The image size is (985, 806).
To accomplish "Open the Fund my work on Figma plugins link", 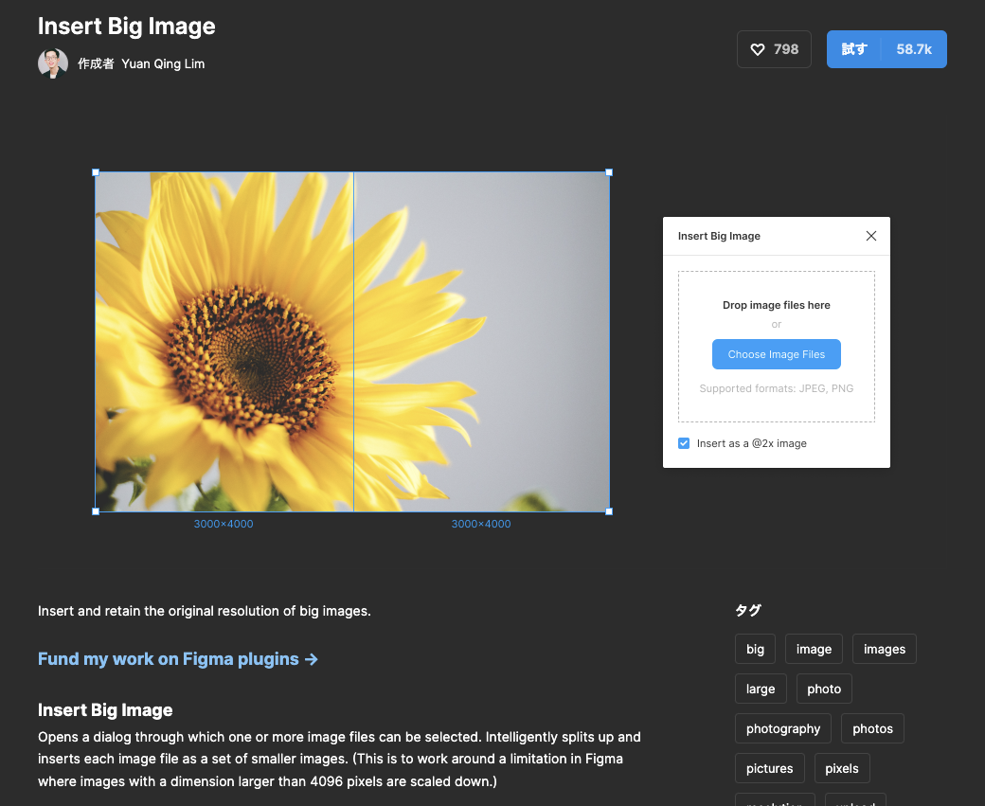I will point(169,658).
